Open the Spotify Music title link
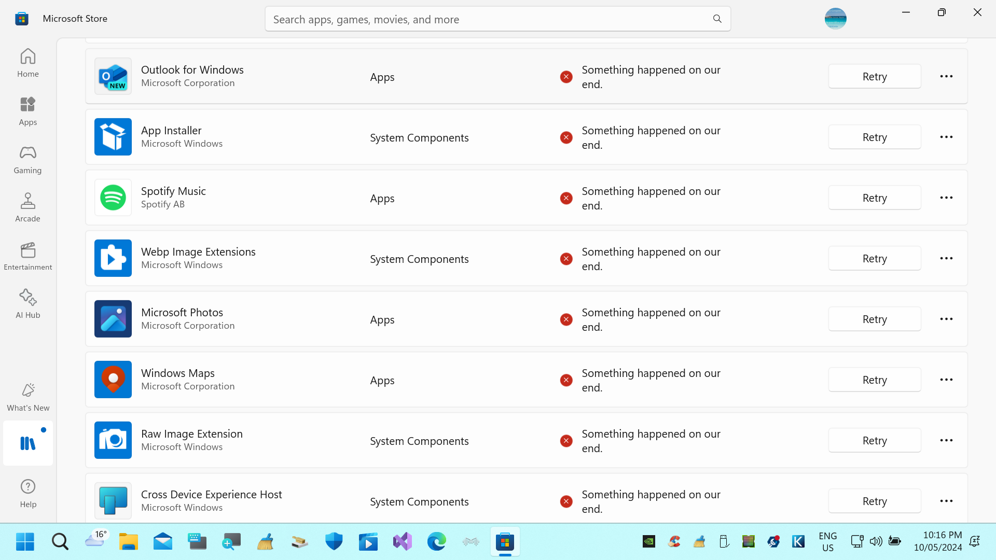 tap(173, 191)
